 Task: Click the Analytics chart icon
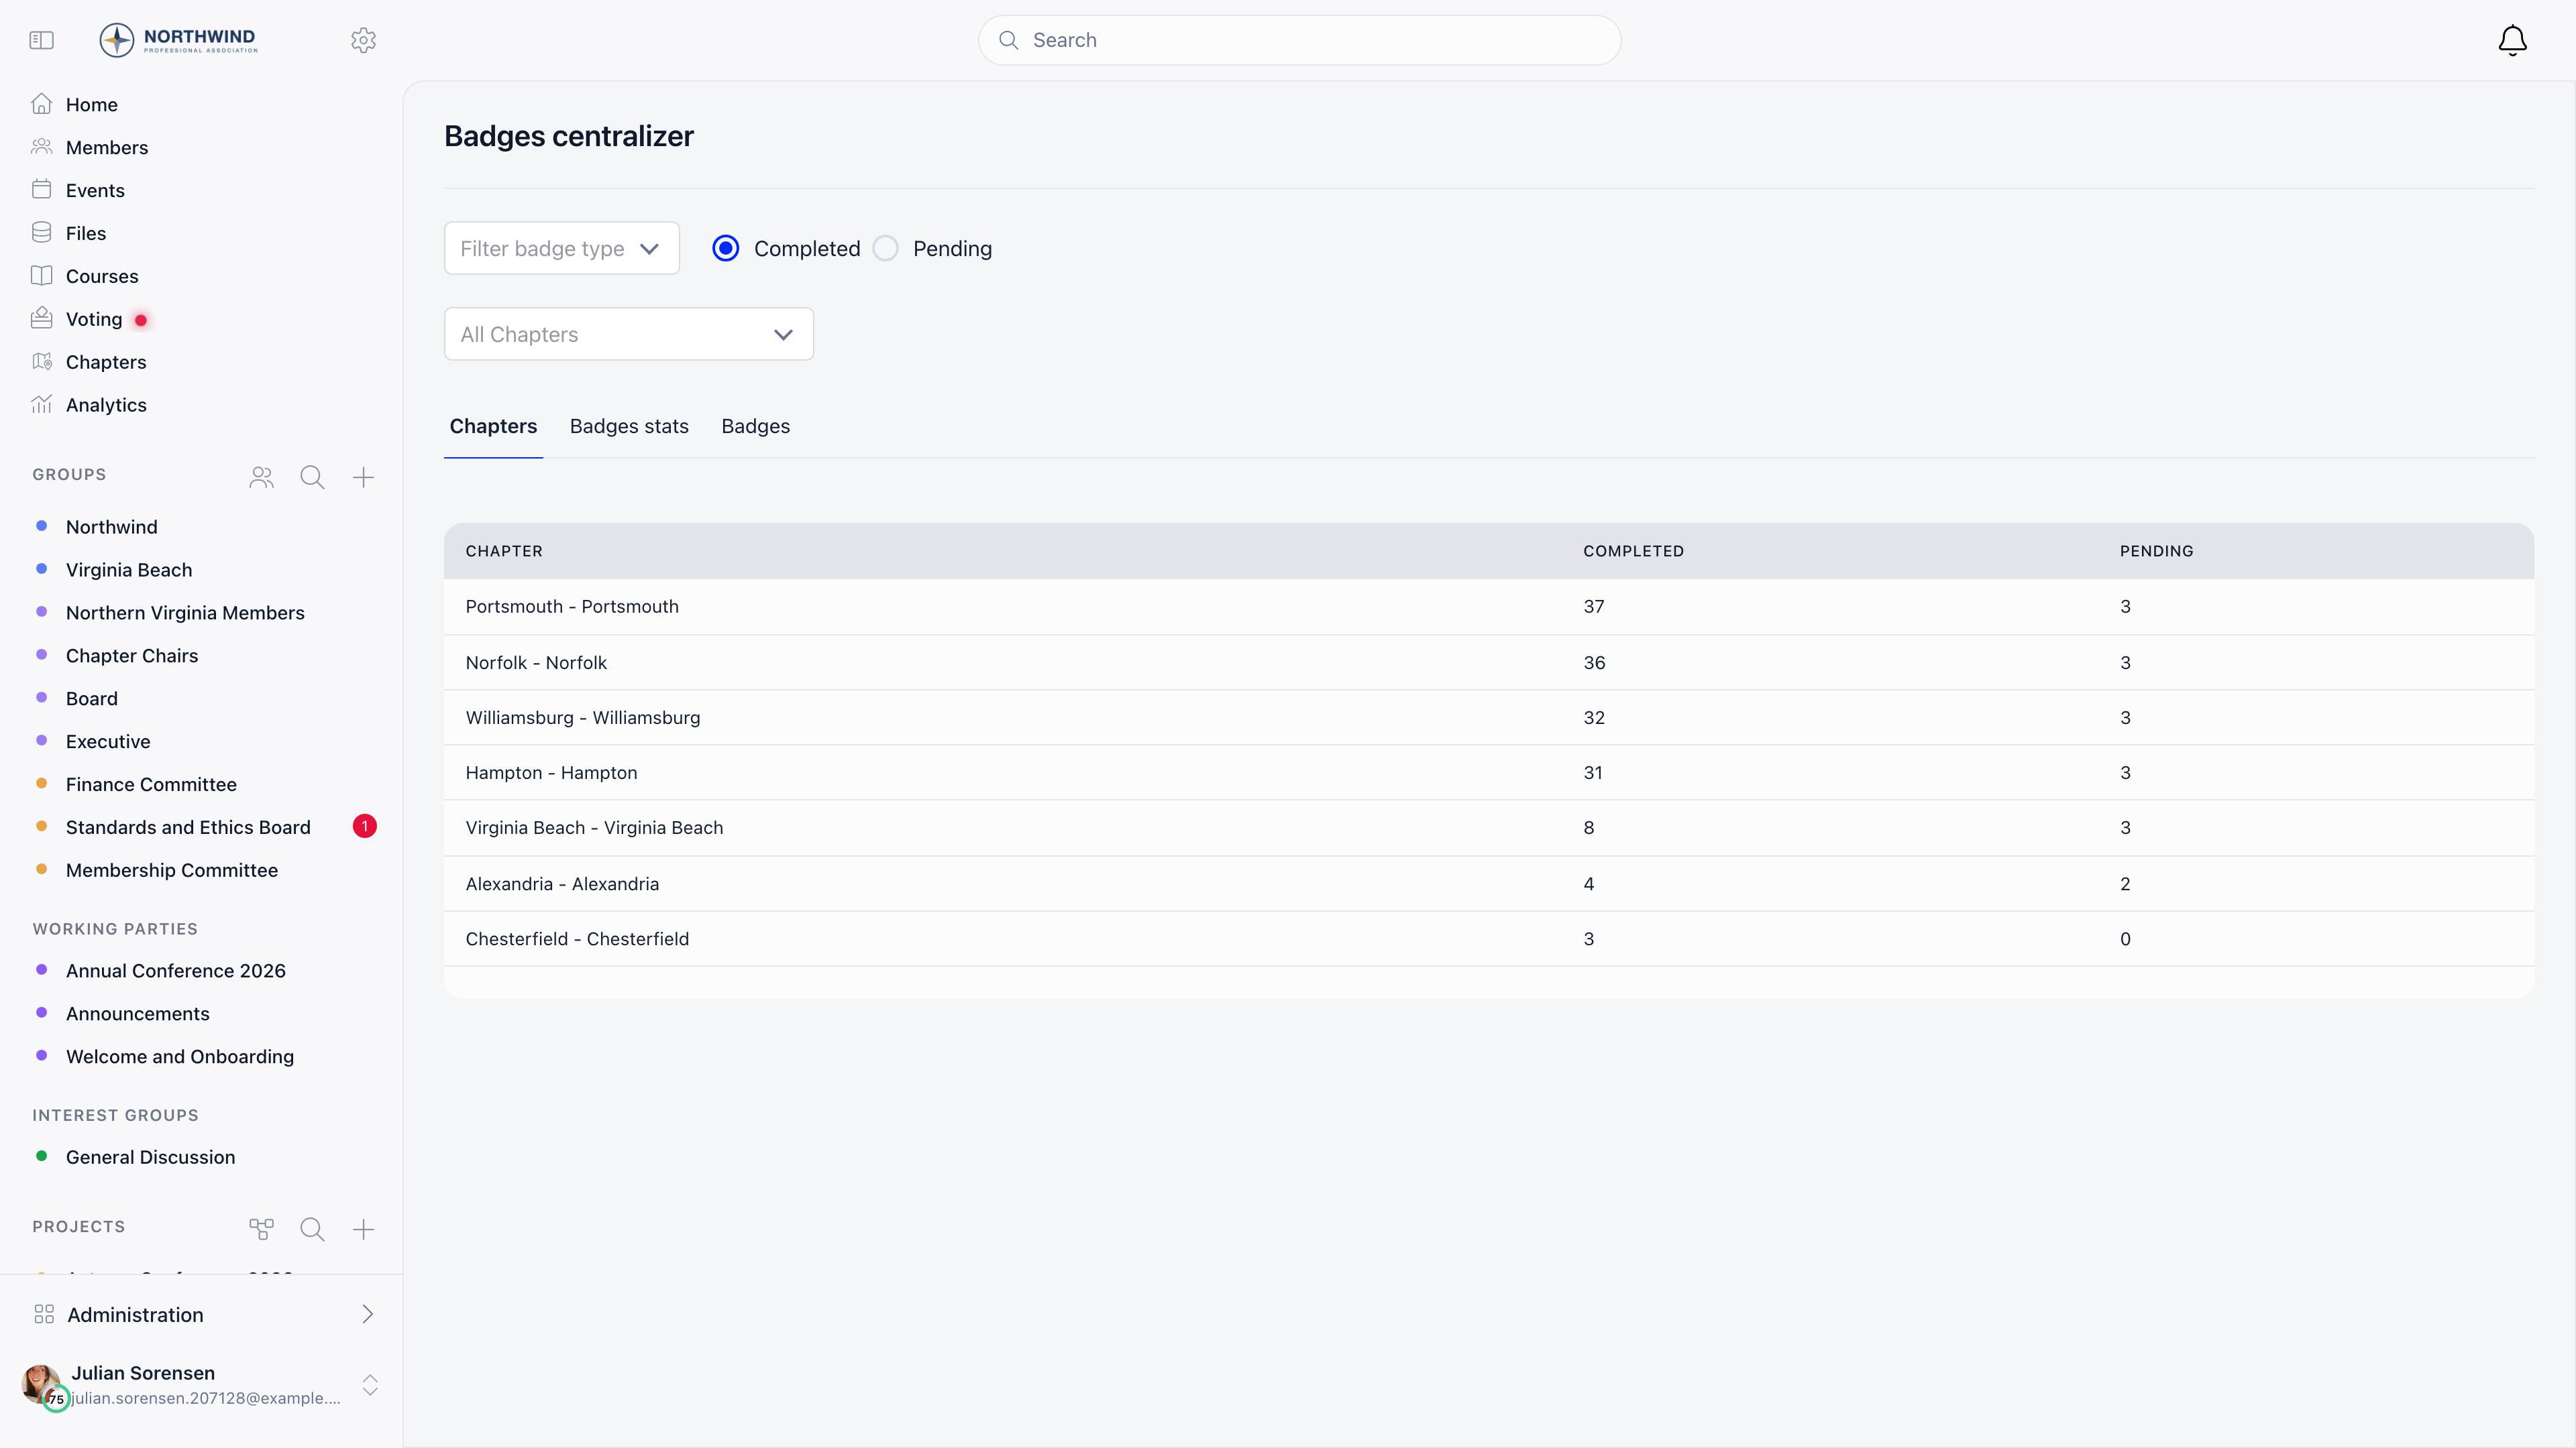pos(41,405)
